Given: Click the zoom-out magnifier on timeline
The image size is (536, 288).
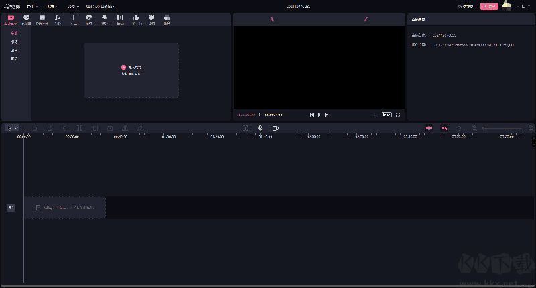Looking at the screenshot, I should (x=475, y=128).
